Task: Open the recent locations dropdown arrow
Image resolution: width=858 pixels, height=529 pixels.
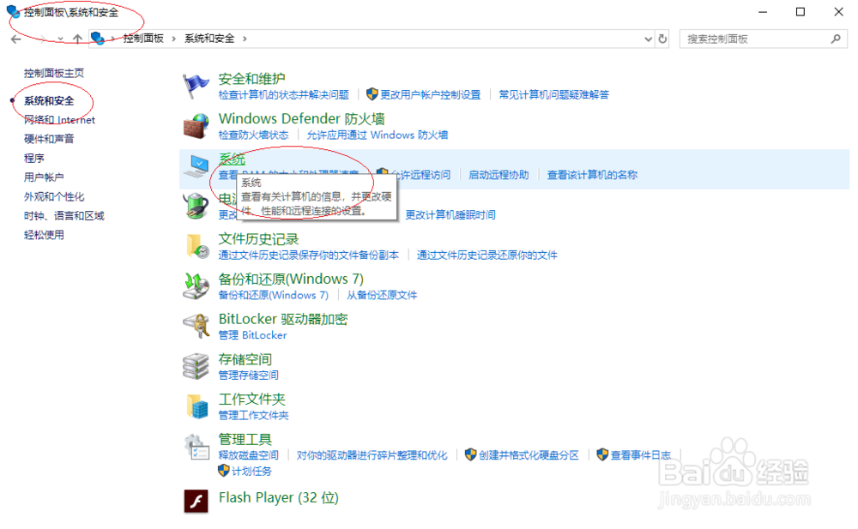Action: tap(60, 39)
